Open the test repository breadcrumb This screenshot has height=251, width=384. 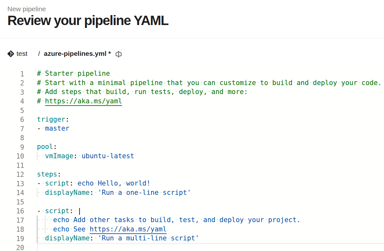[22, 54]
